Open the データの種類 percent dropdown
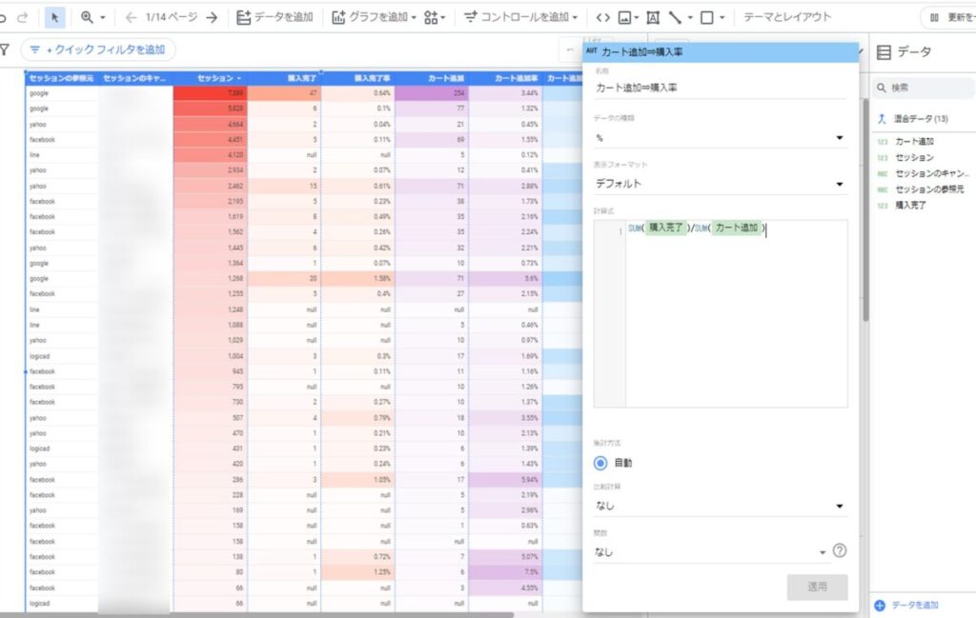Screen dimensions: 976x618 coord(720,138)
